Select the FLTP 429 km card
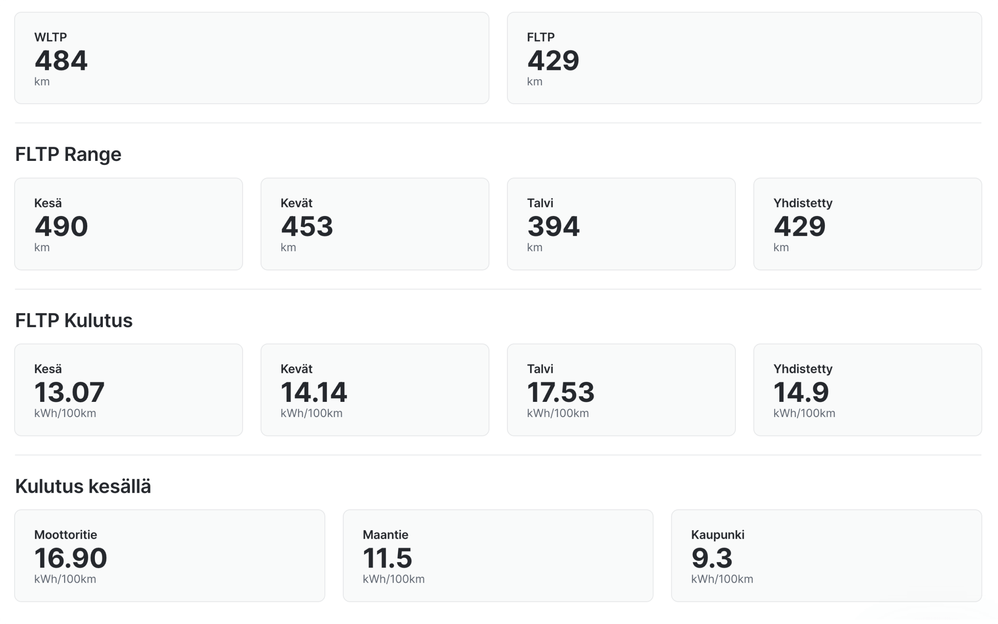The width and height of the screenshot is (998, 624). (x=744, y=58)
